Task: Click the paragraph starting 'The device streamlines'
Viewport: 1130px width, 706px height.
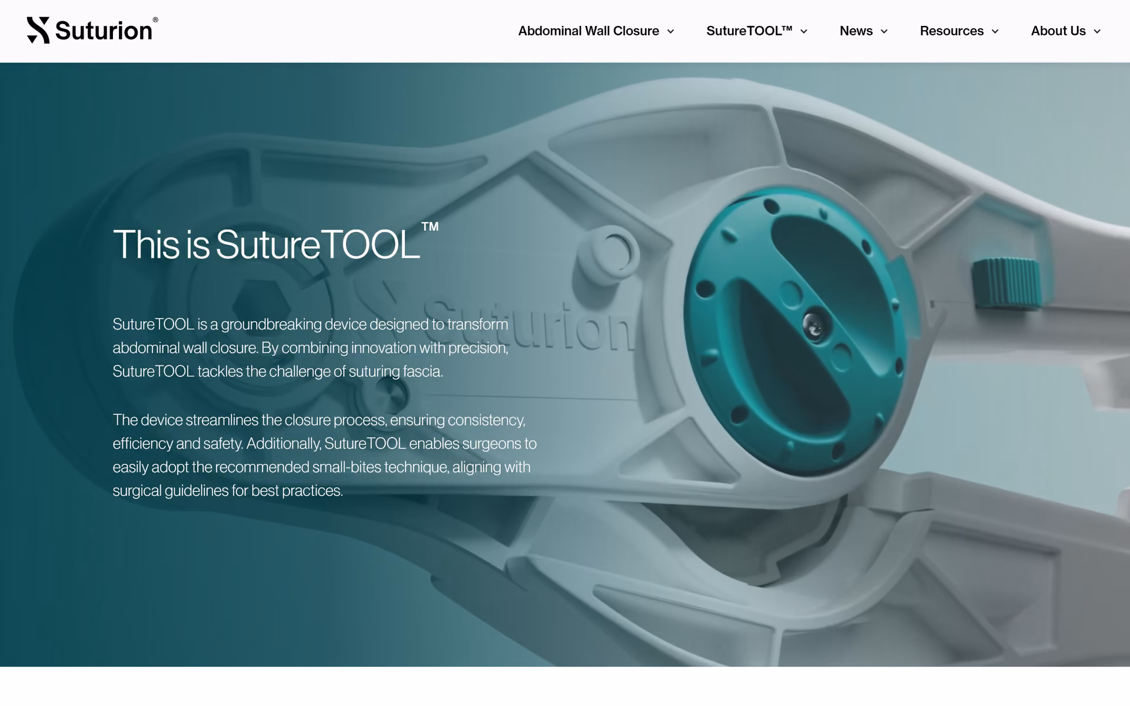Action: pyautogui.click(x=325, y=455)
